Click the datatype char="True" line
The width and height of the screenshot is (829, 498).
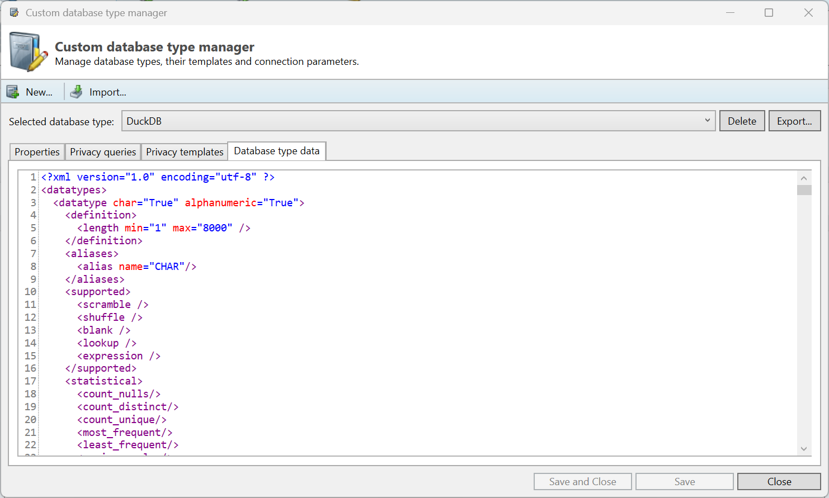click(179, 203)
